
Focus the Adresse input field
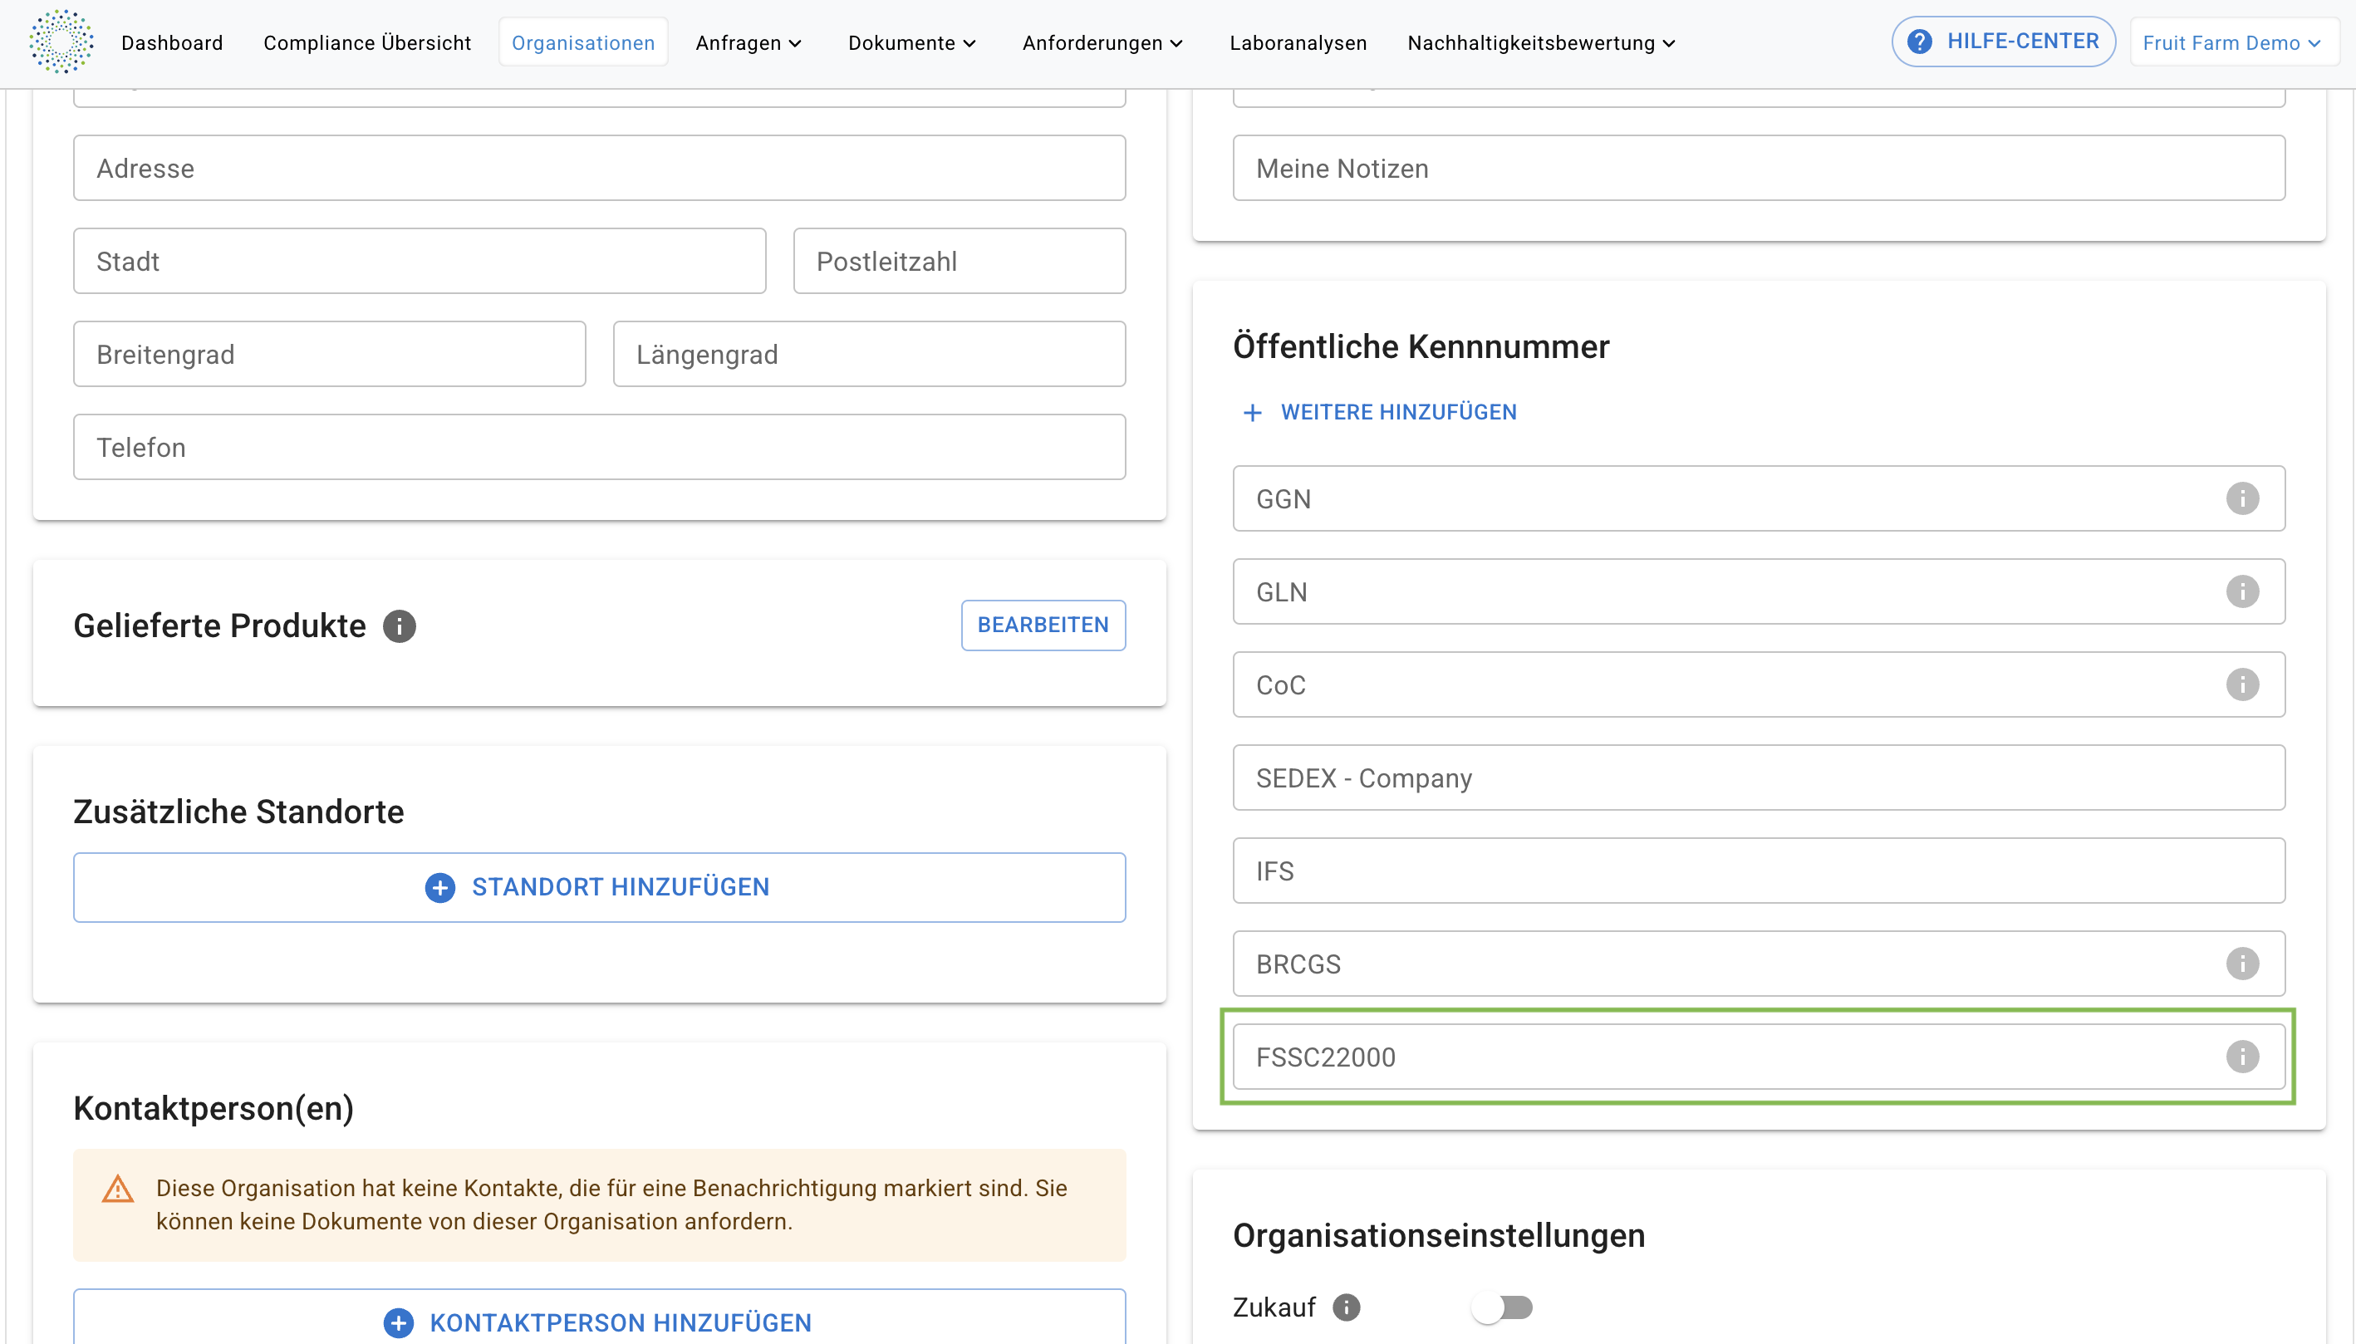click(x=599, y=168)
